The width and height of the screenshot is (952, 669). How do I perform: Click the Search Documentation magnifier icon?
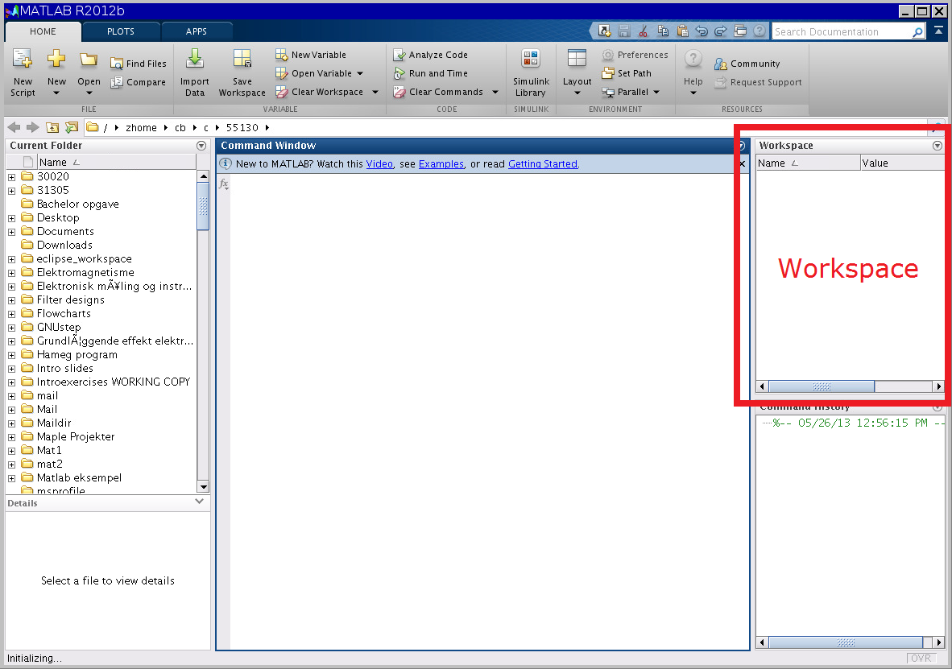[917, 31]
